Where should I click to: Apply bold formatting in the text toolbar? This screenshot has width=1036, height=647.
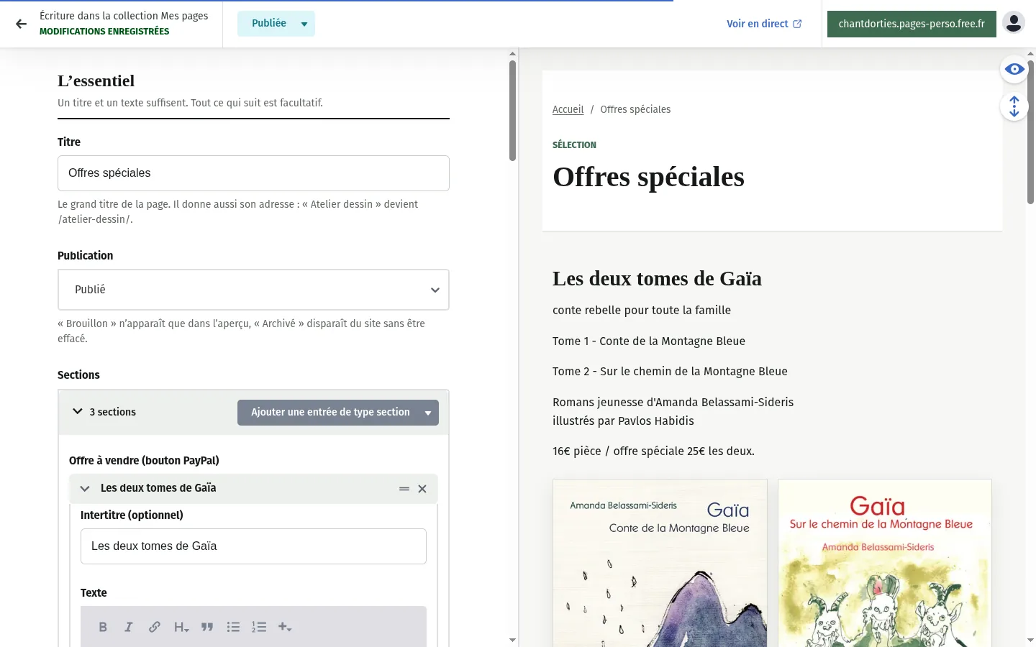click(x=103, y=627)
